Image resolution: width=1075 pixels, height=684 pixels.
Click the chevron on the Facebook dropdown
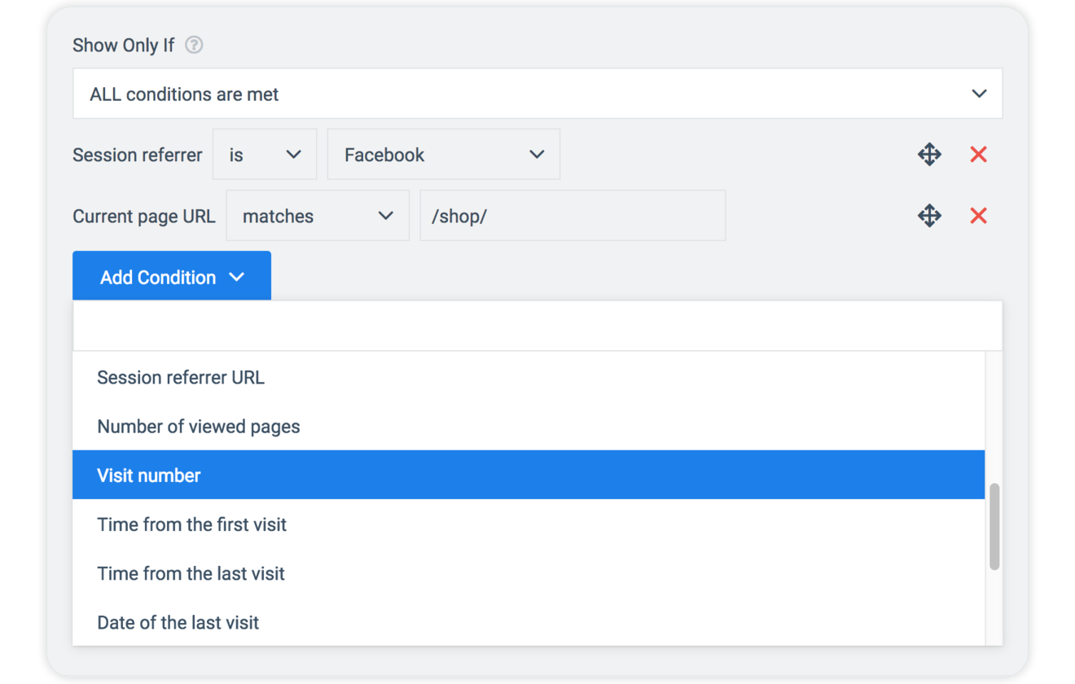(537, 154)
